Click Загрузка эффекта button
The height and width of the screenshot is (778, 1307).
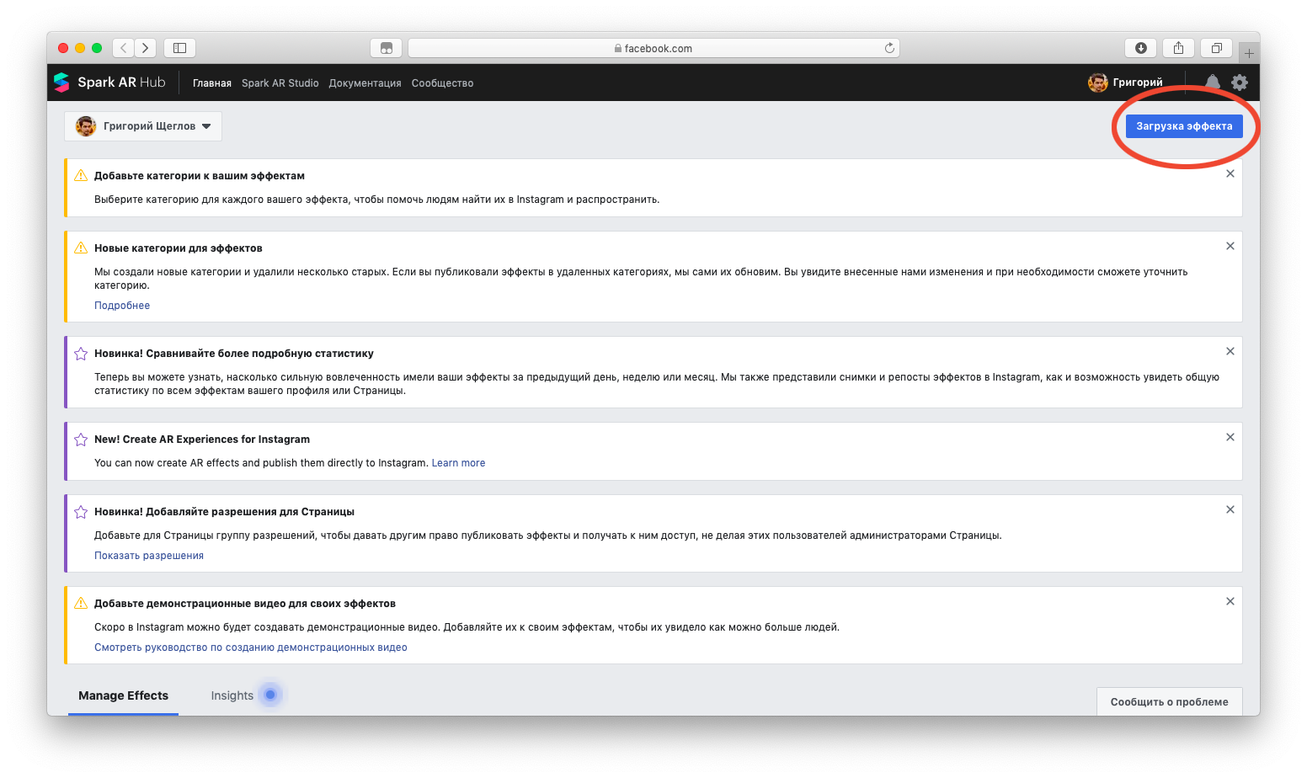click(x=1184, y=126)
